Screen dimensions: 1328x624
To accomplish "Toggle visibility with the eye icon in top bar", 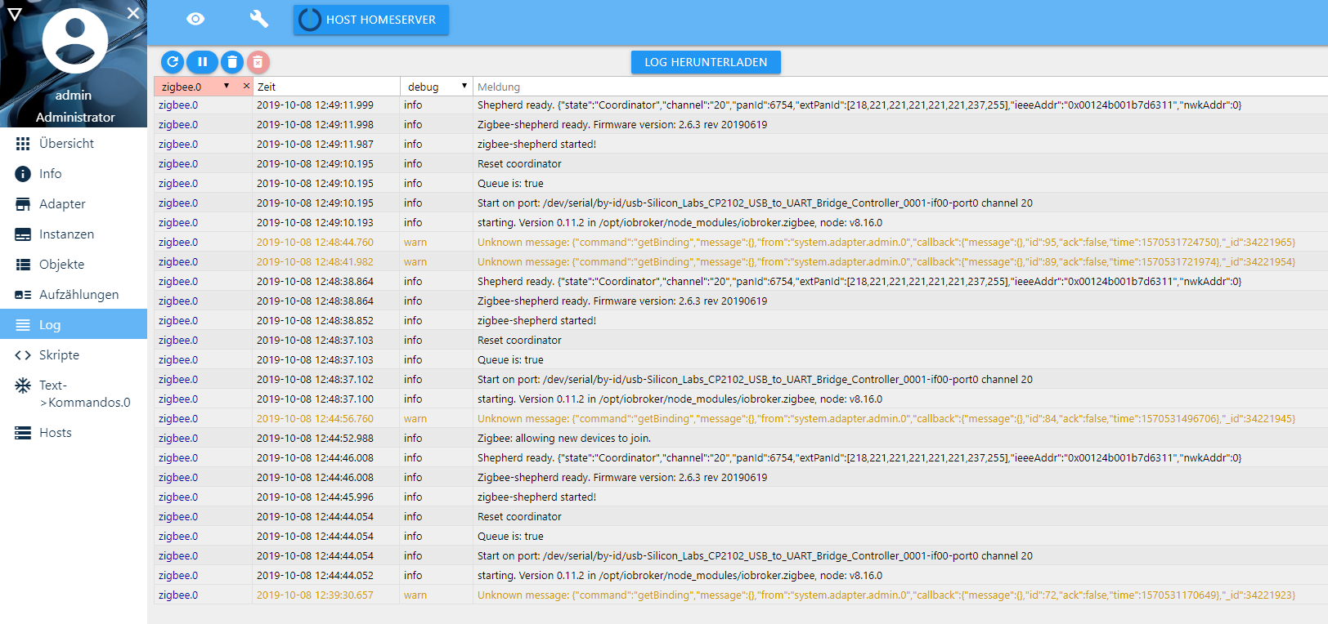I will pyautogui.click(x=195, y=19).
